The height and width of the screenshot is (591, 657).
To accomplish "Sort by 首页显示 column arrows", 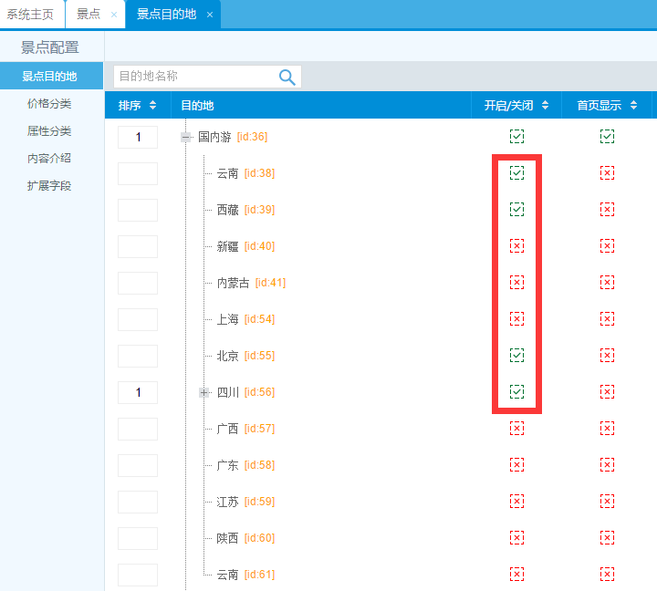I will pyautogui.click(x=633, y=106).
